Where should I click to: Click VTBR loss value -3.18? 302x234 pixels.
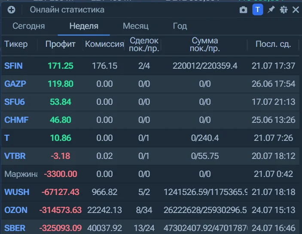[61, 156]
